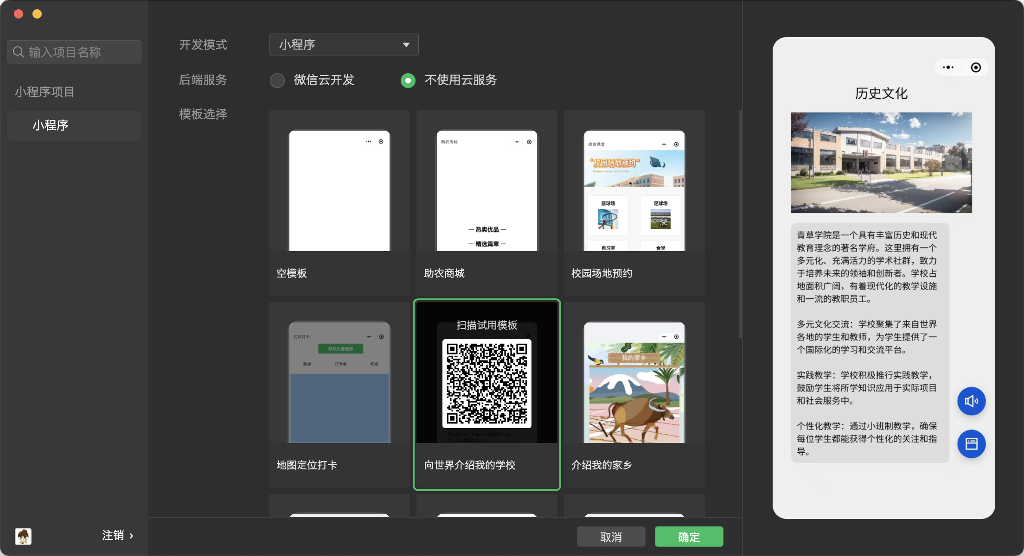Viewport: 1024px width, 556px height.
Task: Choose the 地图定位打卡 template thumbnail
Action: (x=339, y=382)
